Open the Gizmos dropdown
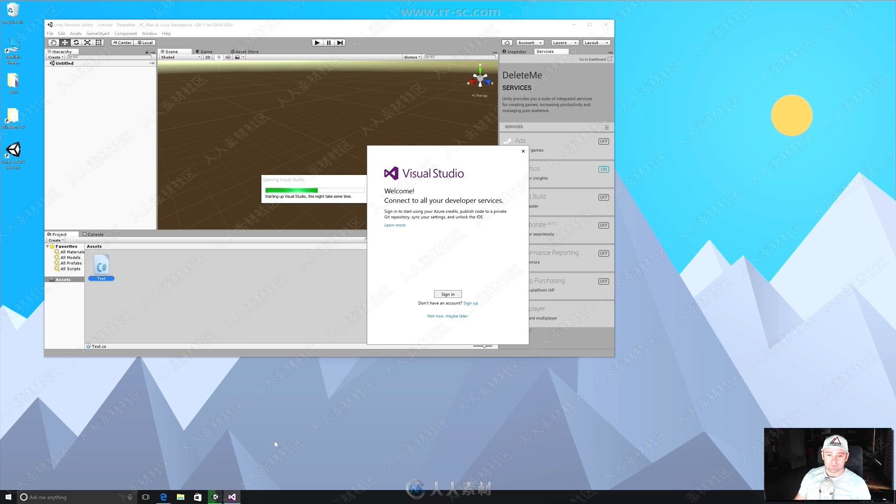The image size is (896, 504). [x=412, y=57]
